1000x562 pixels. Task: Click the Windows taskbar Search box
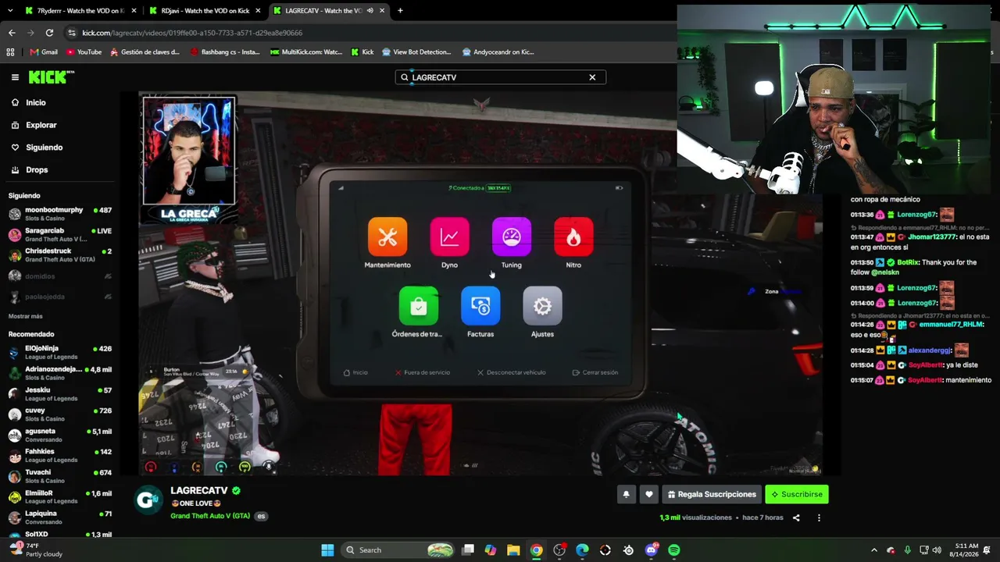[x=398, y=550]
